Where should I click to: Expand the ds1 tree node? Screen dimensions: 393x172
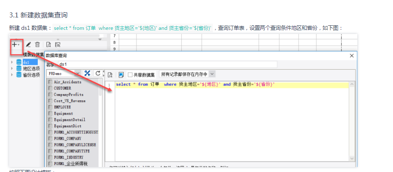(x=12, y=62)
